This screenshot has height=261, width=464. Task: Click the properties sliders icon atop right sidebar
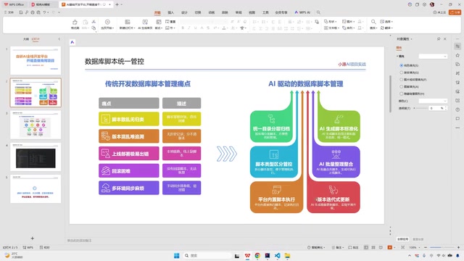pyautogui.click(x=457, y=46)
